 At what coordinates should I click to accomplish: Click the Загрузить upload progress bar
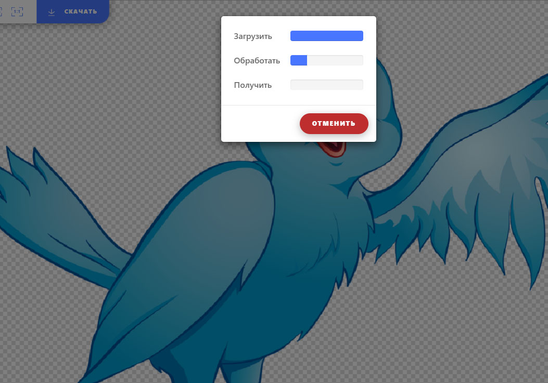click(327, 36)
